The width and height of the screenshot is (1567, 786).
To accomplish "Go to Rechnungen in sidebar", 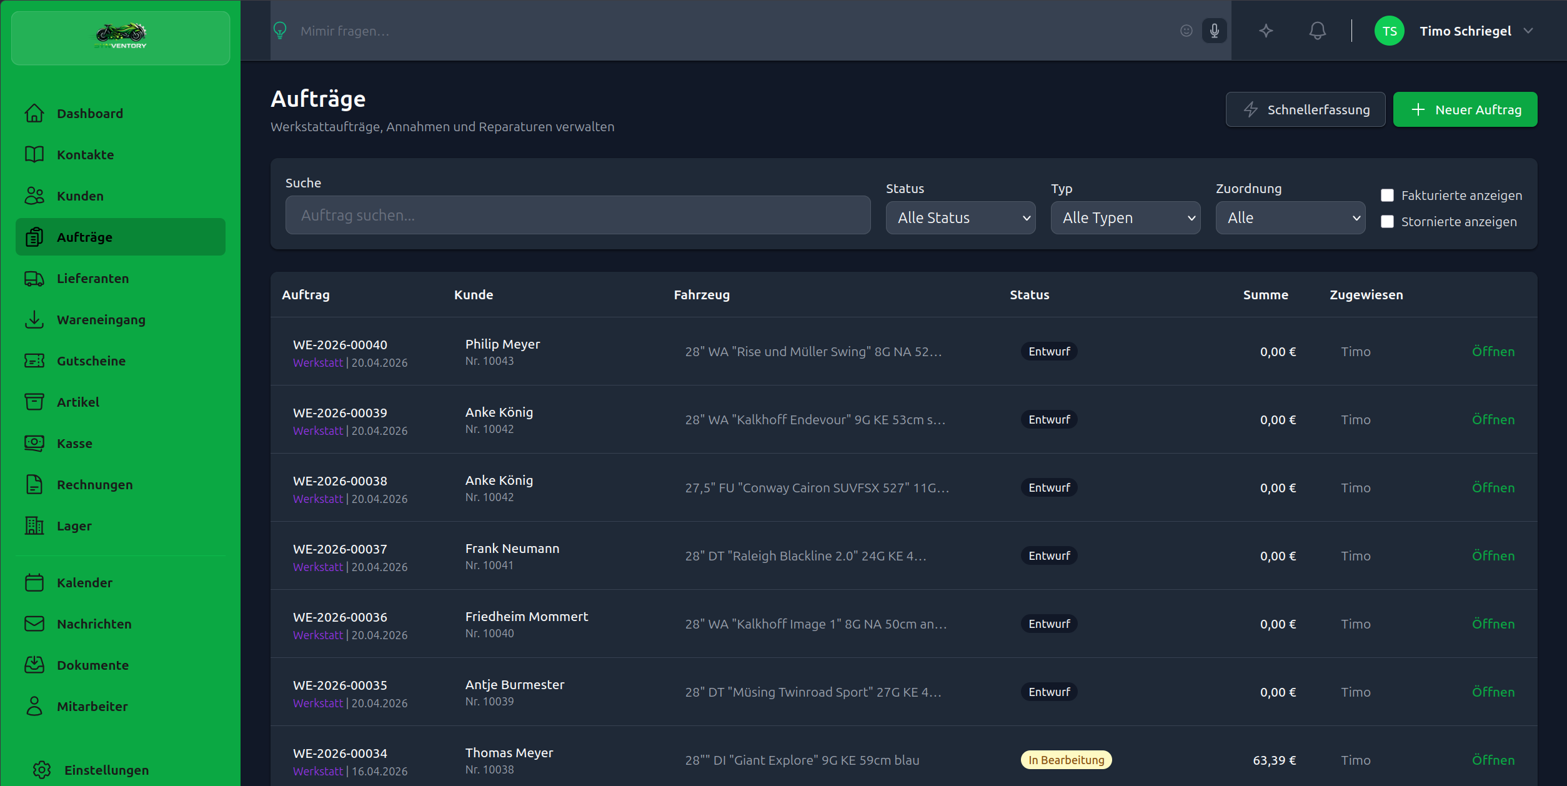I will [94, 484].
